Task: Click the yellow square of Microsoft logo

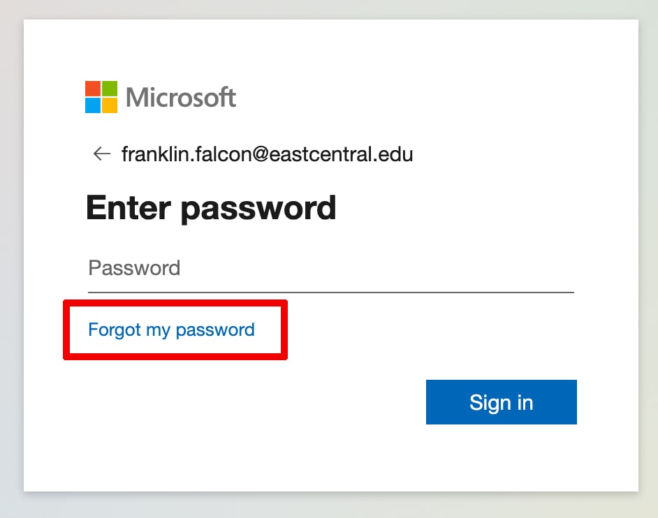Action: click(110, 105)
